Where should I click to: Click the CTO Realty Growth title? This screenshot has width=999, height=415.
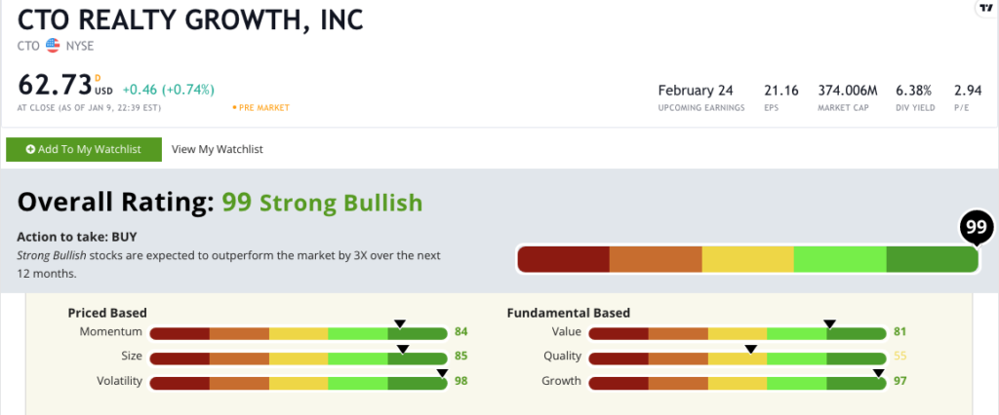tap(190, 19)
